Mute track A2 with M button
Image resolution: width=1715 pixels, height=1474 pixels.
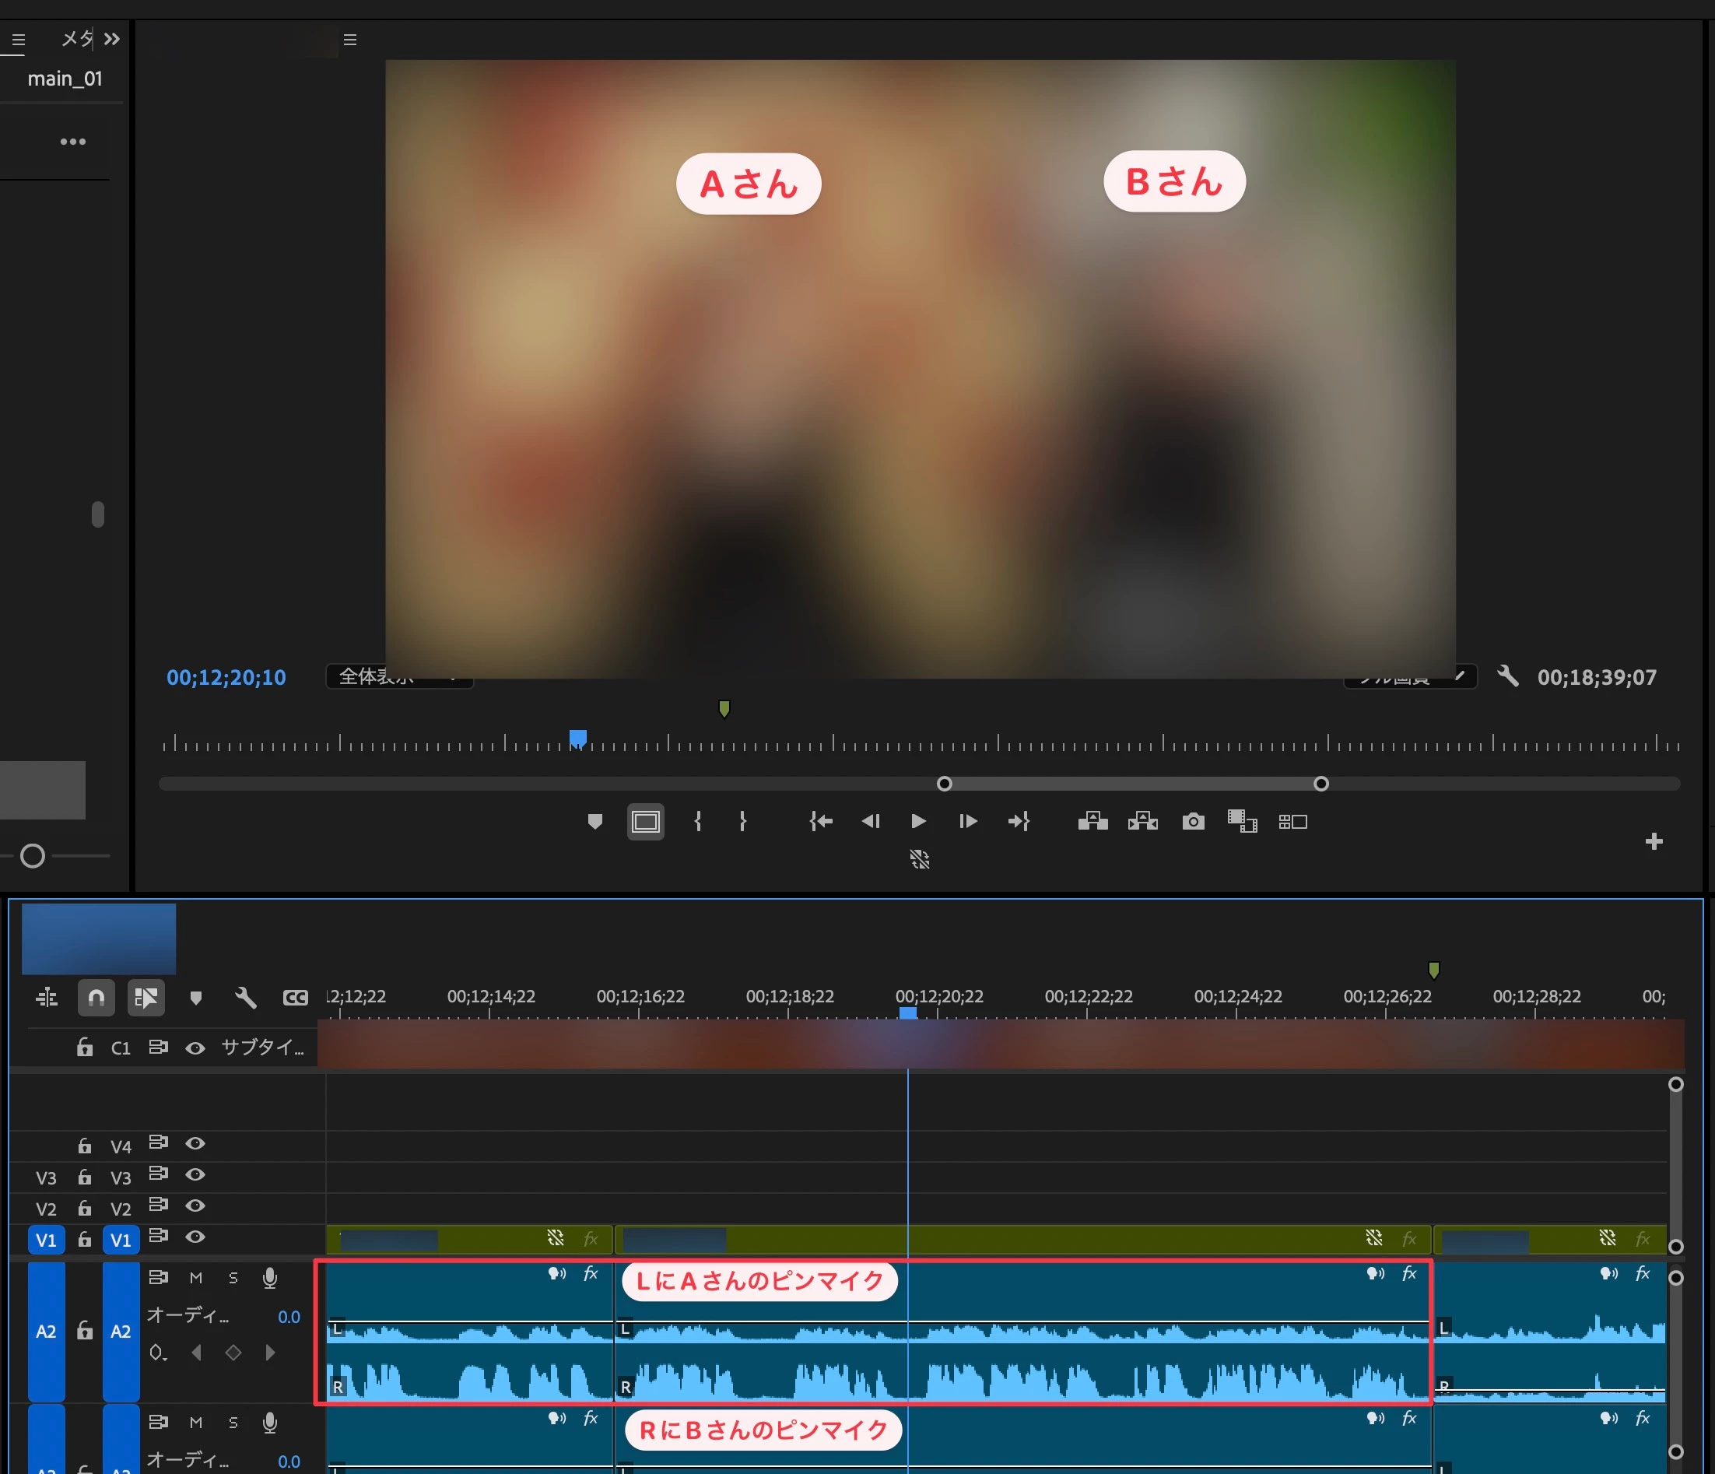tap(196, 1279)
